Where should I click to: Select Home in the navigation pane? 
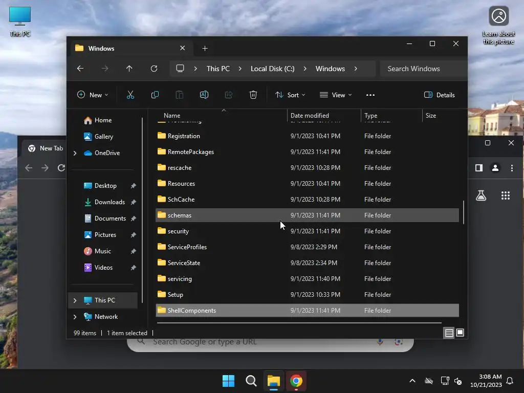tap(103, 120)
